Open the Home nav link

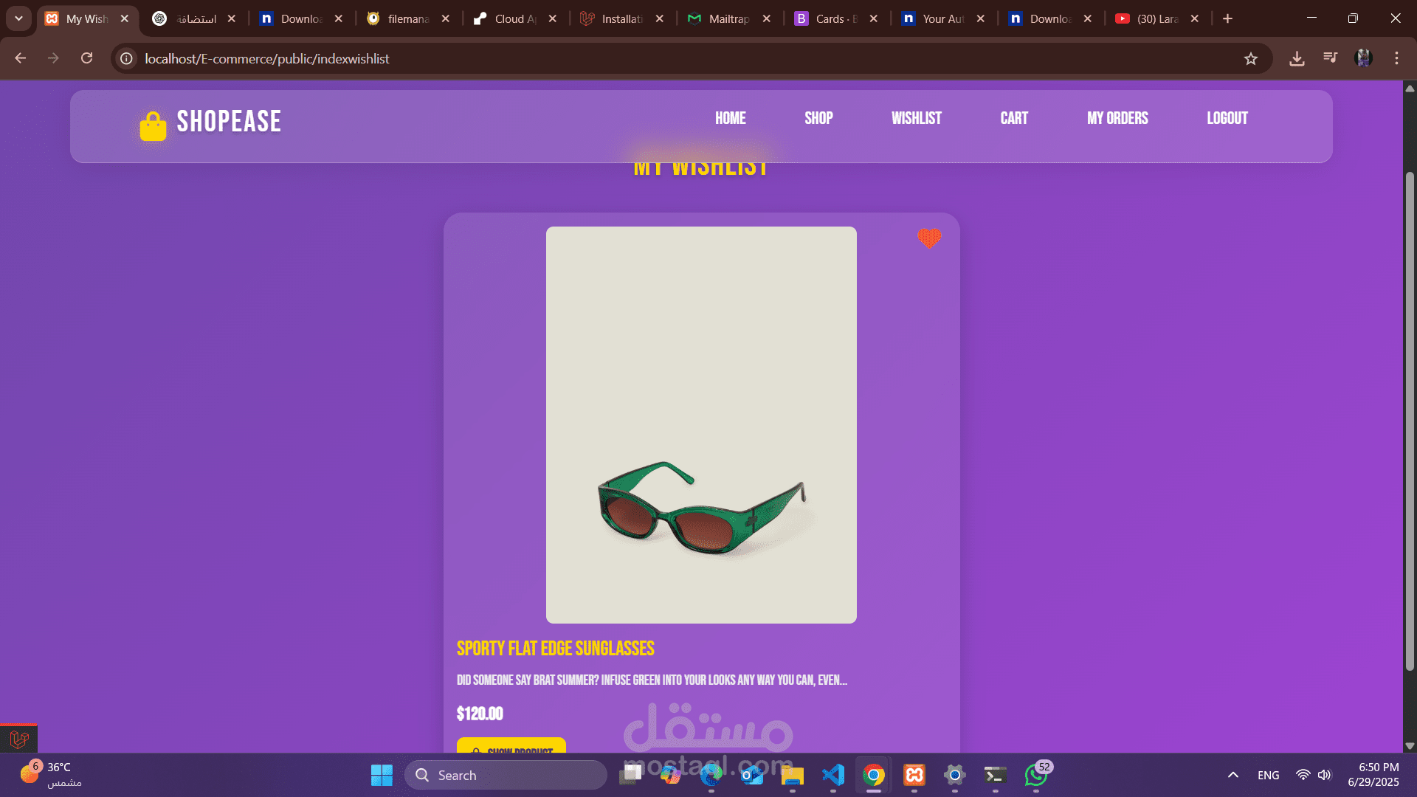coord(730,118)
